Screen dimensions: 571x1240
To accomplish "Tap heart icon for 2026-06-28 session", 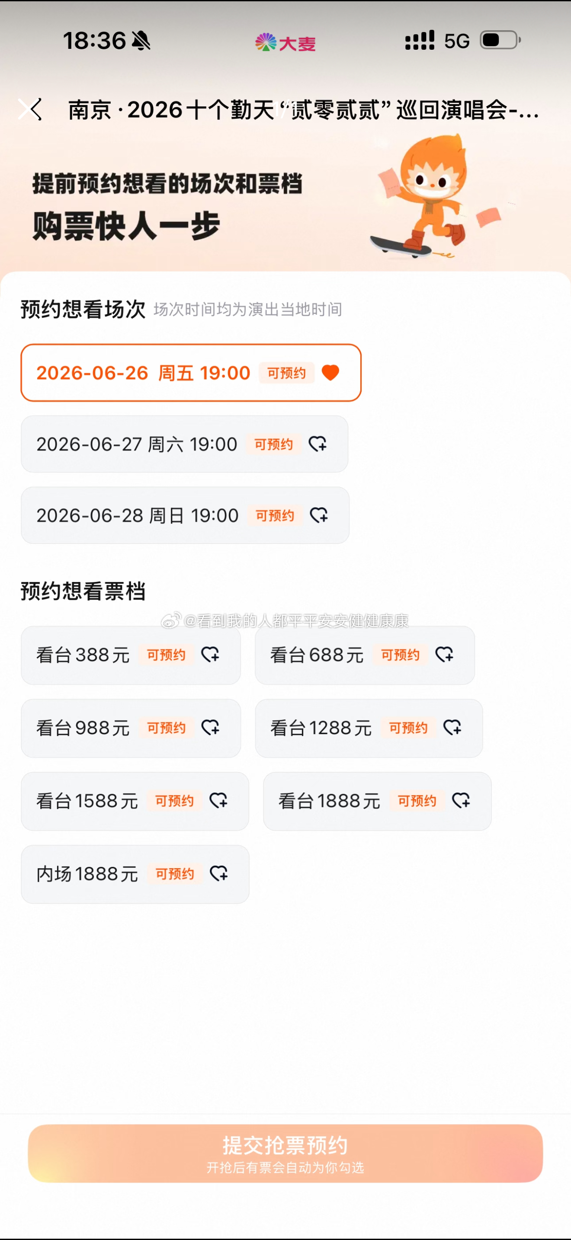I will [319, 515].
